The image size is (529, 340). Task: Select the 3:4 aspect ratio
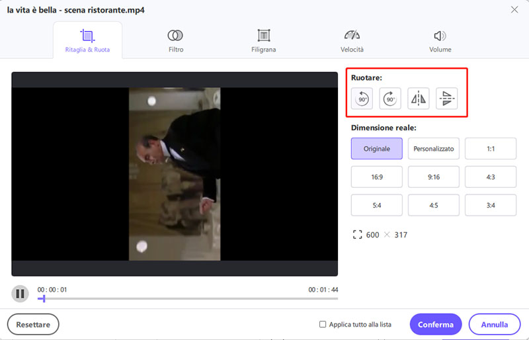(x=491, y=205)
